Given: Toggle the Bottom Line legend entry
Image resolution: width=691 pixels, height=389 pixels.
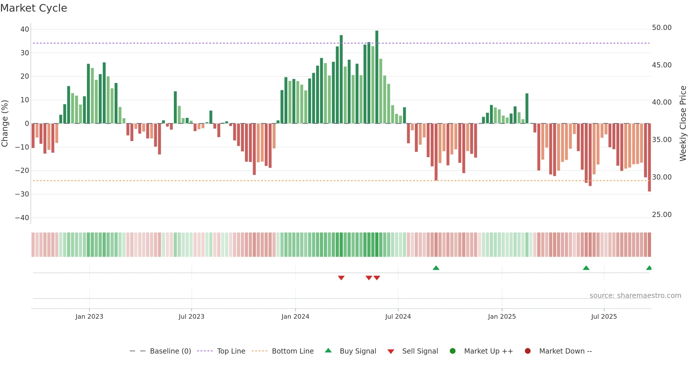Looking at the screenshot, I should tap(283, 351).
